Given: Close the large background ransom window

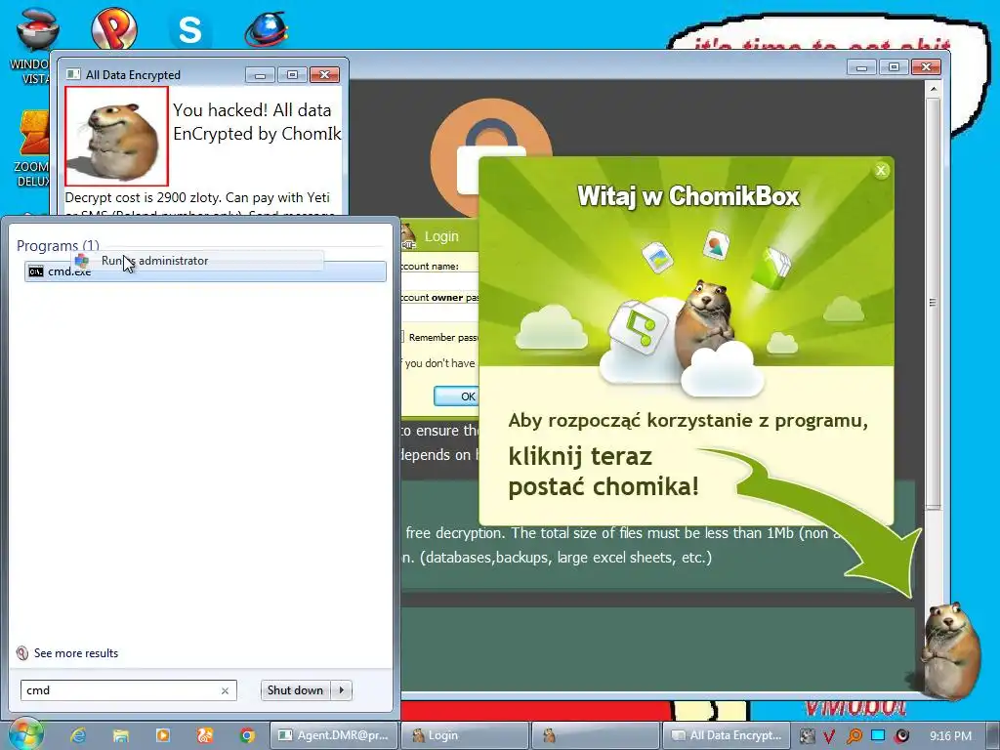Looking at the screenshot, I should click(926, 66).
